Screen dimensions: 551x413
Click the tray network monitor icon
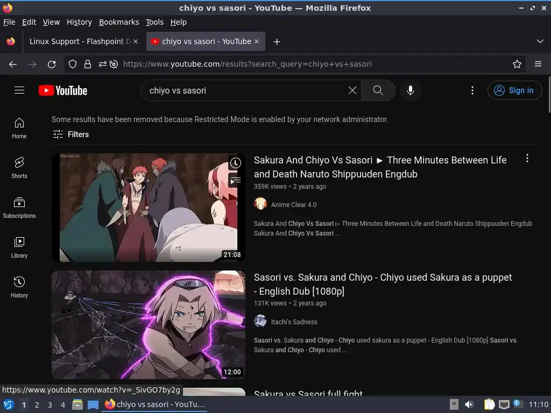(x=504, y=404)
